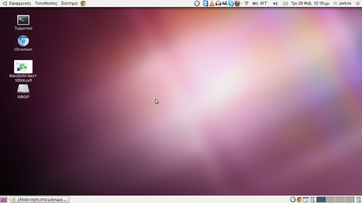Launch Chrome from the top panel launcher
Image resolution: width=362 pixels, height=203 pixels.
83,3
